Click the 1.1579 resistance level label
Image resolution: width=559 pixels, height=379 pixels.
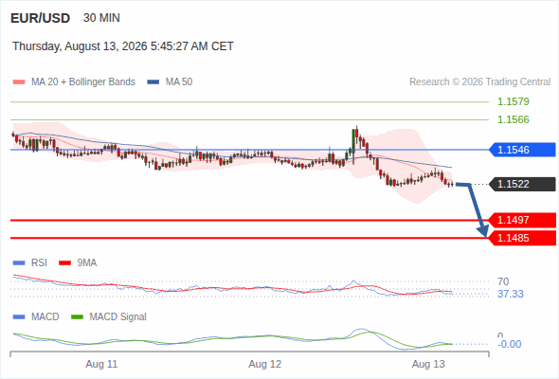pyautogui.click(x=513, y=101)
